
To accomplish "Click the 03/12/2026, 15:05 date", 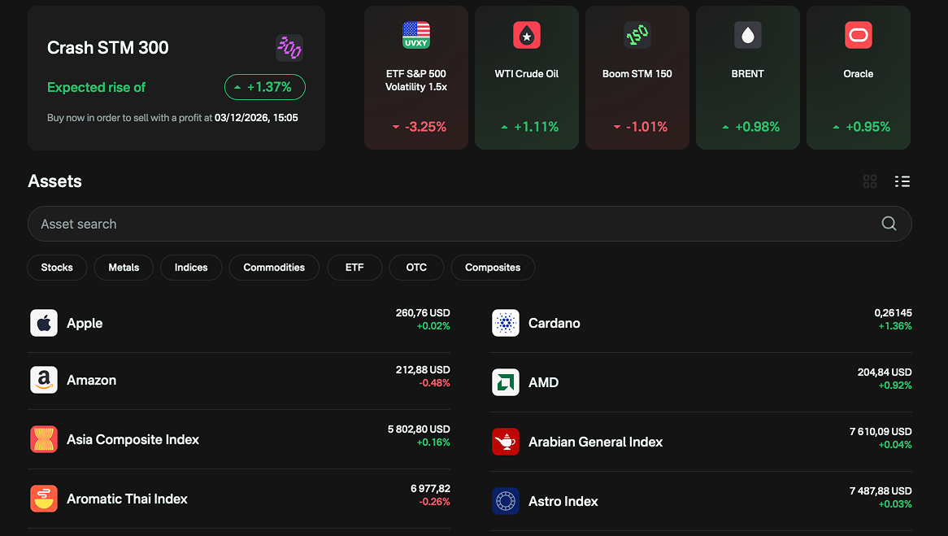I will (x=256, y=117).
